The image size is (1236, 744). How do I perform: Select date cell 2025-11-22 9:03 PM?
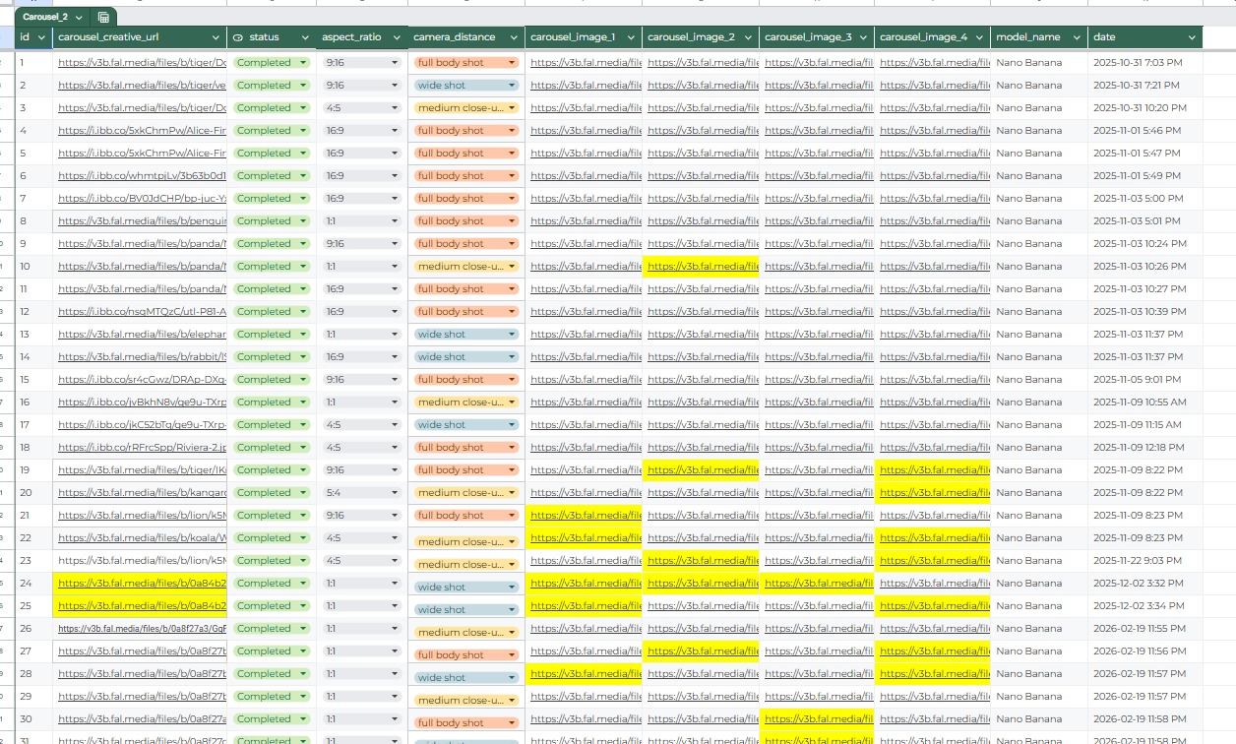[x=1146, y=560]
